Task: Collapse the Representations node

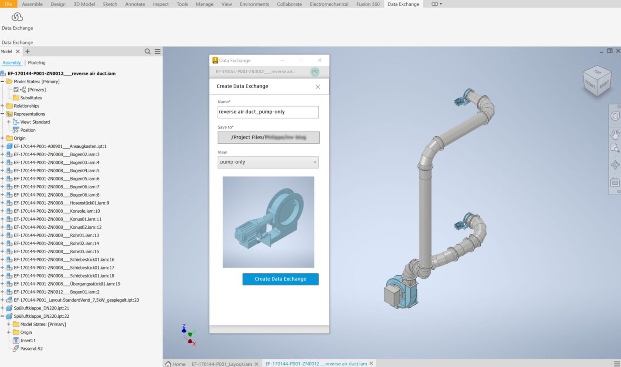Action: (x=3, y=114)
